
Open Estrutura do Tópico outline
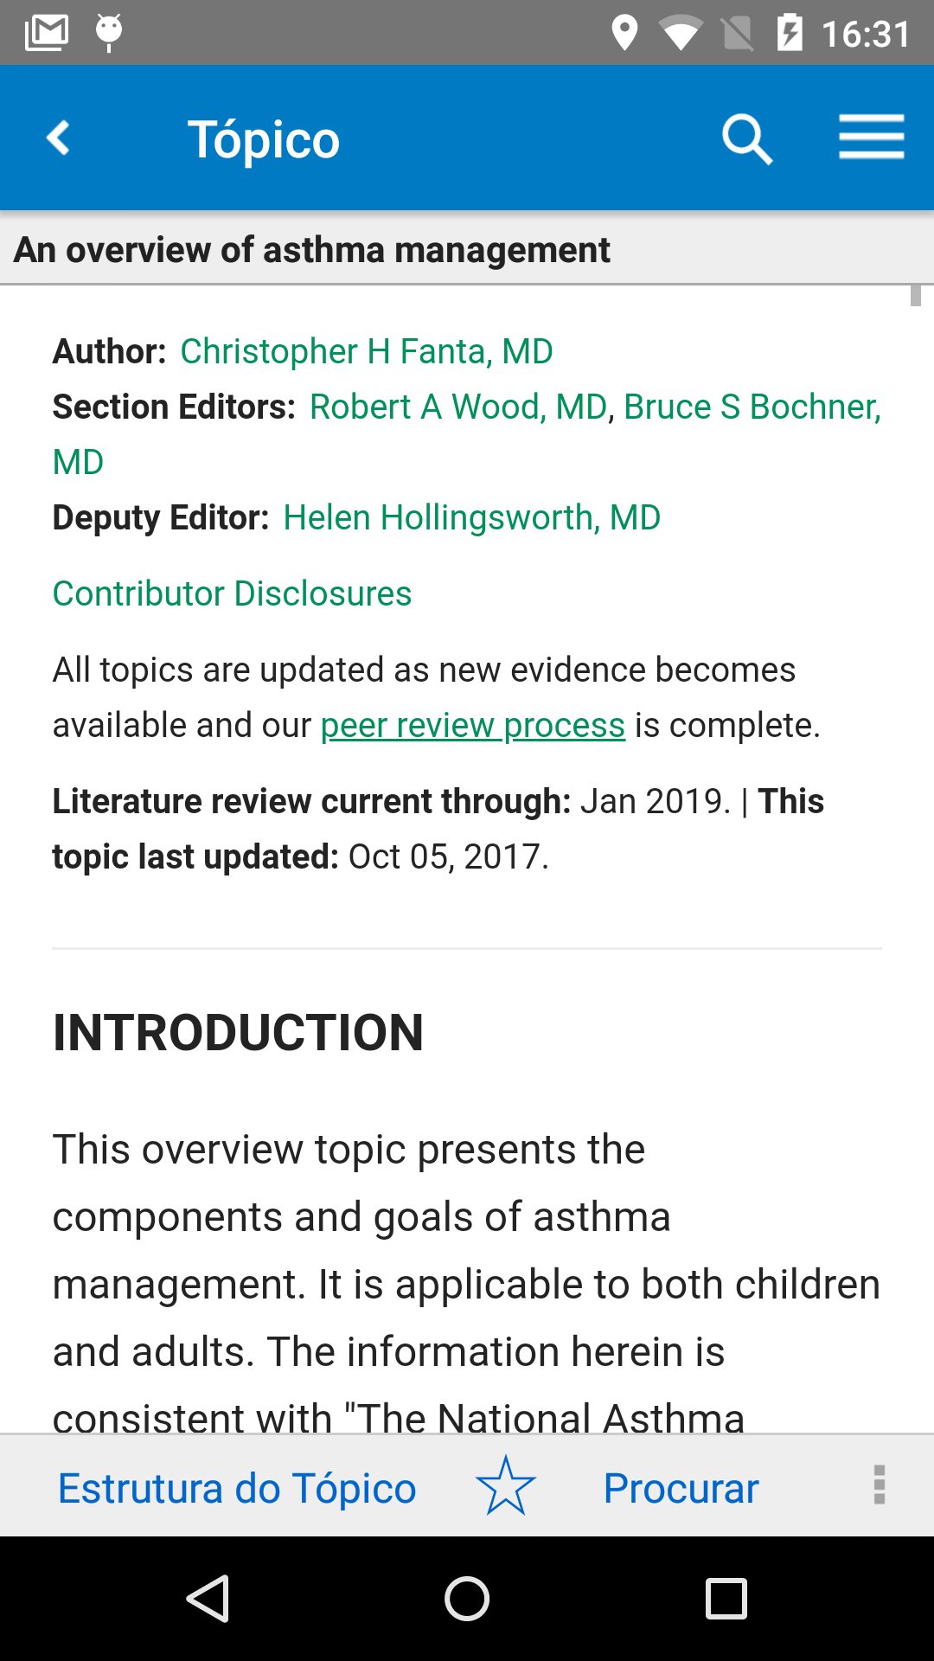click(x=237, y=1488)
